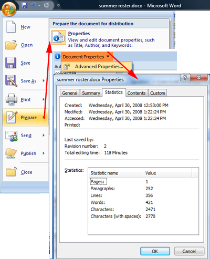
Task: Click the Properties document info icon
Action: [59, 37]
